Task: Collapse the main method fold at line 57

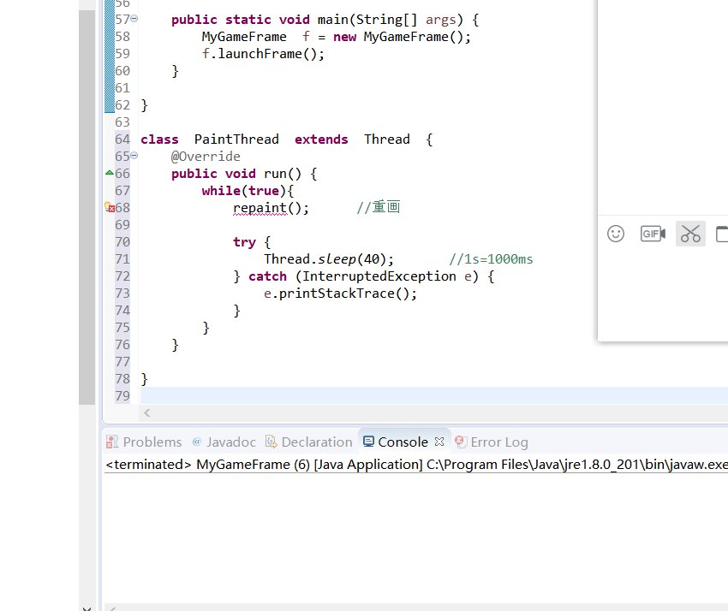Action: tap(134, 19)
